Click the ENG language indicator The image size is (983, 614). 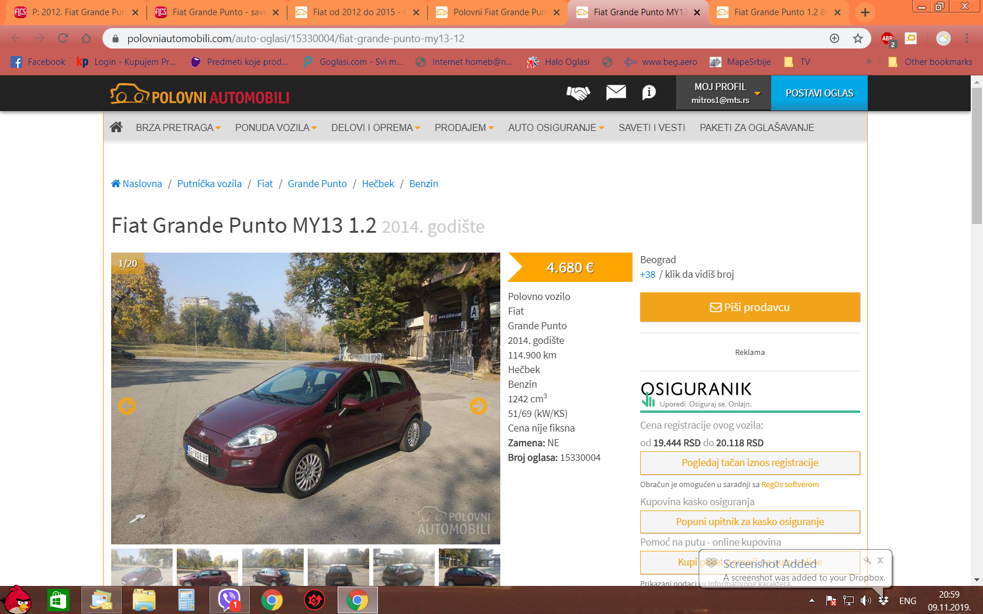[x=908, y=601]
